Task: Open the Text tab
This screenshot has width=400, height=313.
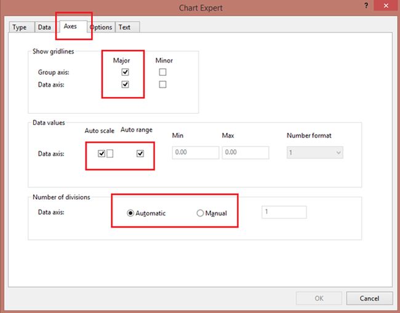Action: (127, 27)
